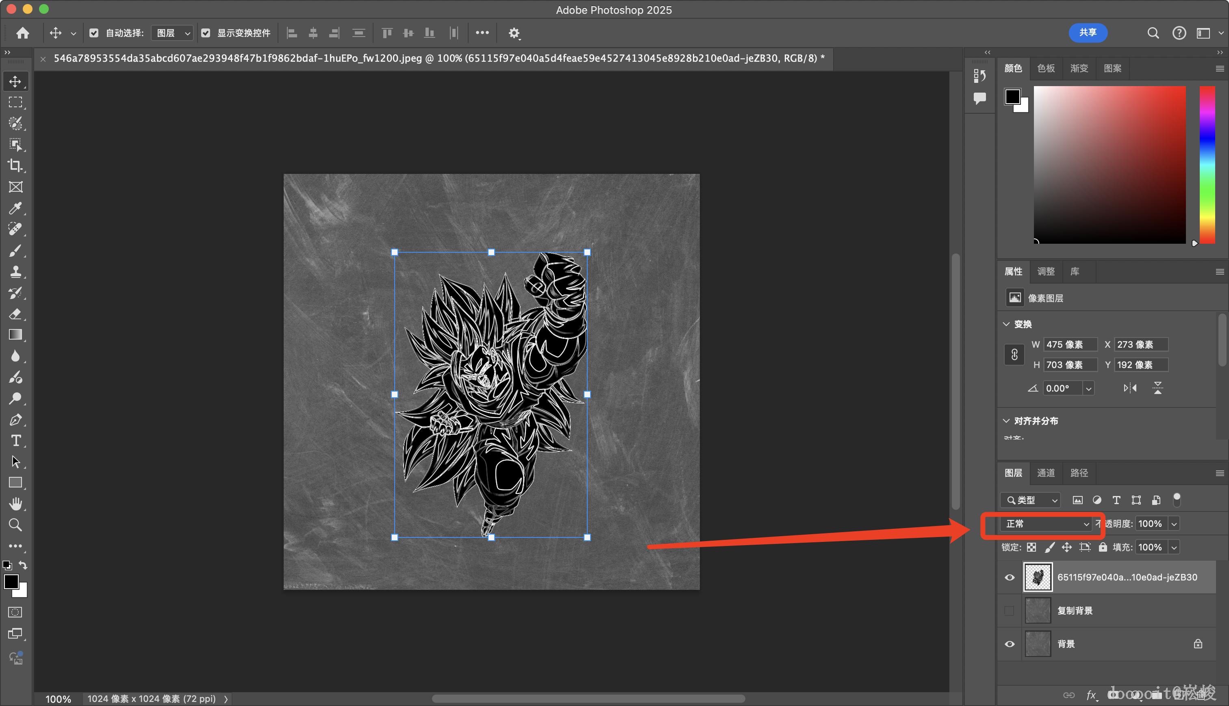
Task: Toggle the 自动选择 checkbox
Action: 94,33
